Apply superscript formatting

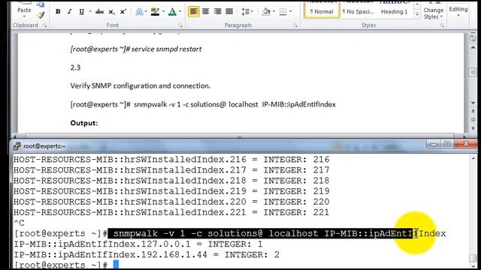tap(123, 12)
